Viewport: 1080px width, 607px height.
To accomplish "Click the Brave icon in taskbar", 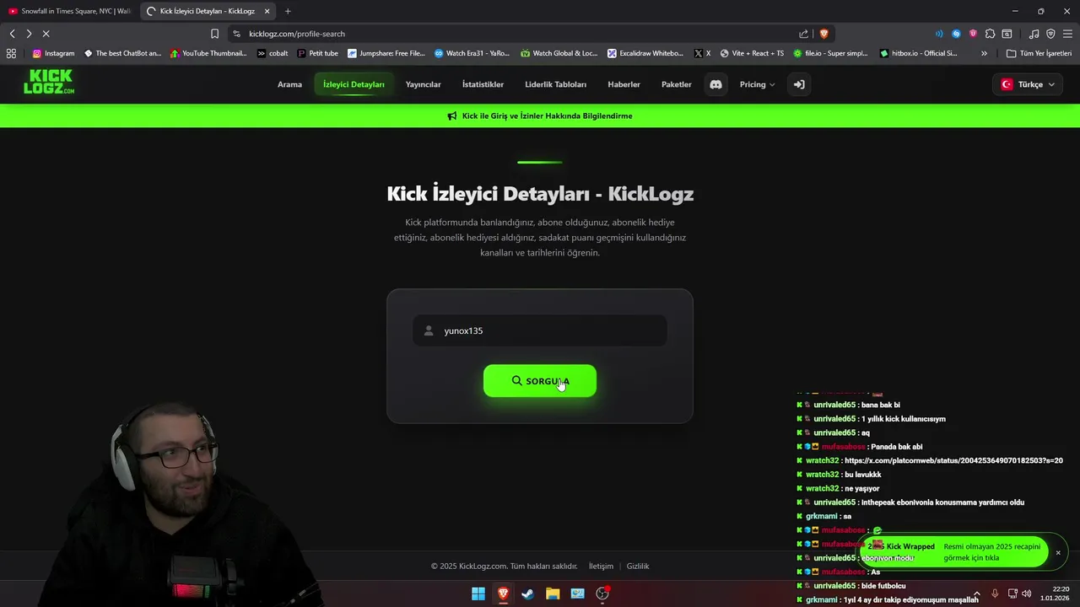I will [503, 594].
